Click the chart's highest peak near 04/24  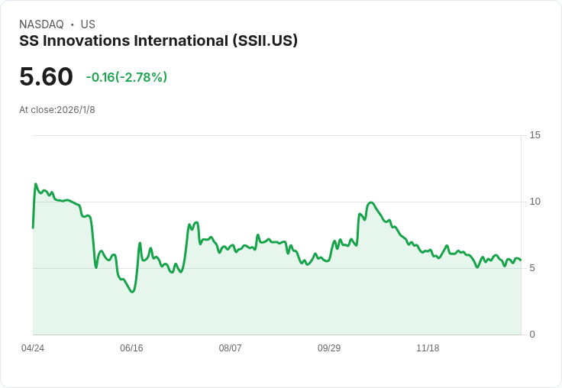point(35,184)
